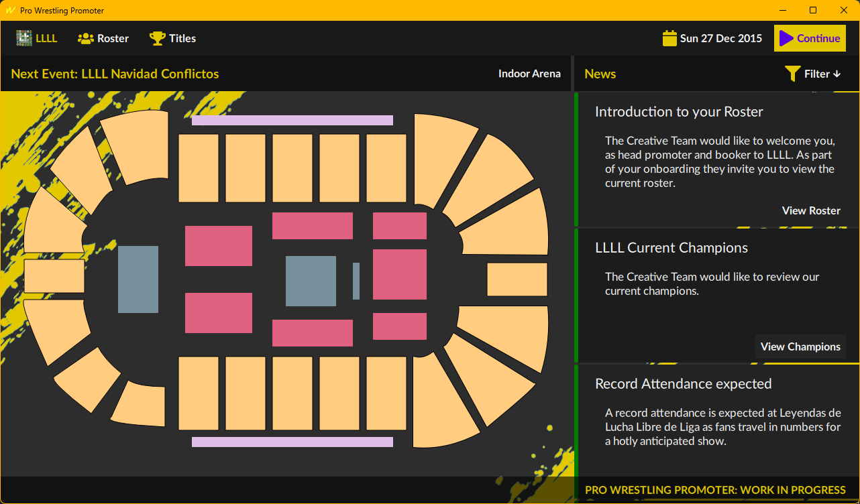Click the purple Continue play arrow icon

(x=786, y=38)
